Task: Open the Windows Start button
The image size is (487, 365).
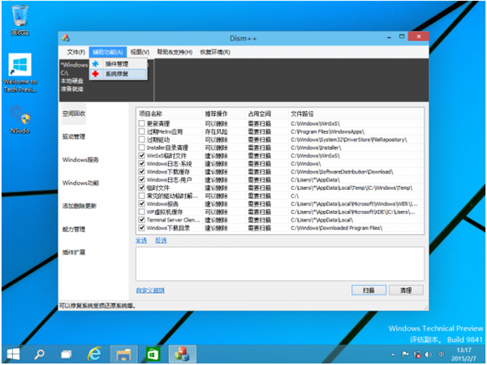Action: 13,354
